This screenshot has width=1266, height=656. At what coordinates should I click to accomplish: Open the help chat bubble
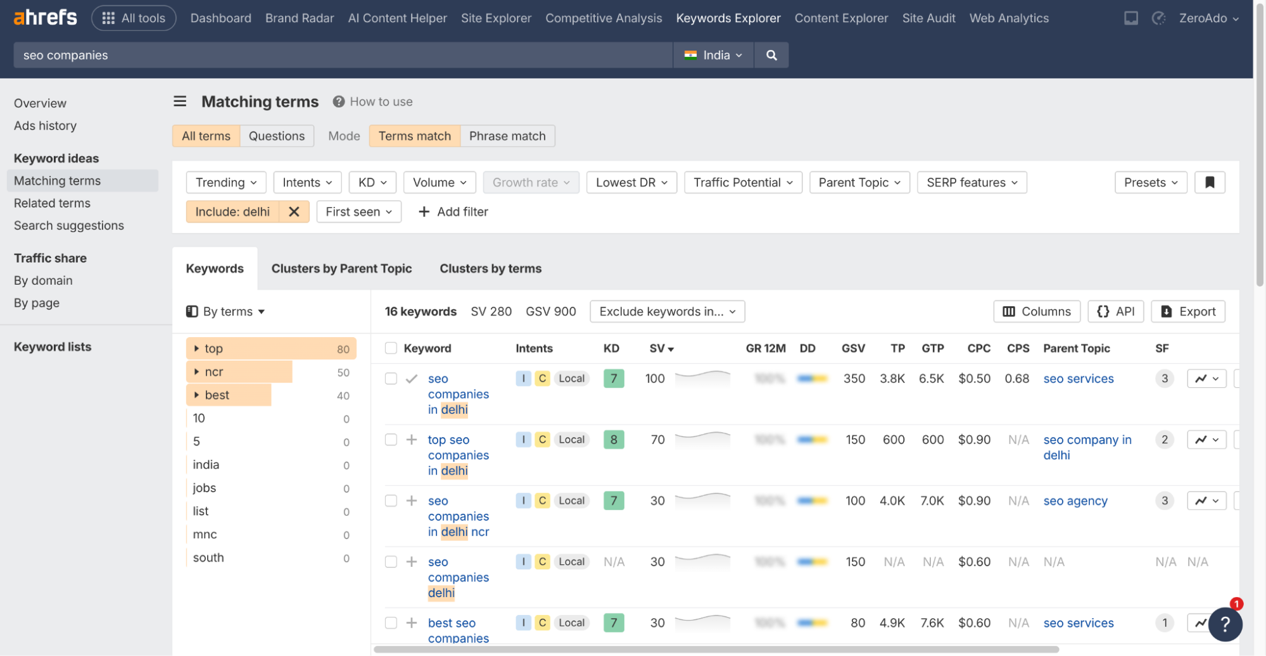1225,624
